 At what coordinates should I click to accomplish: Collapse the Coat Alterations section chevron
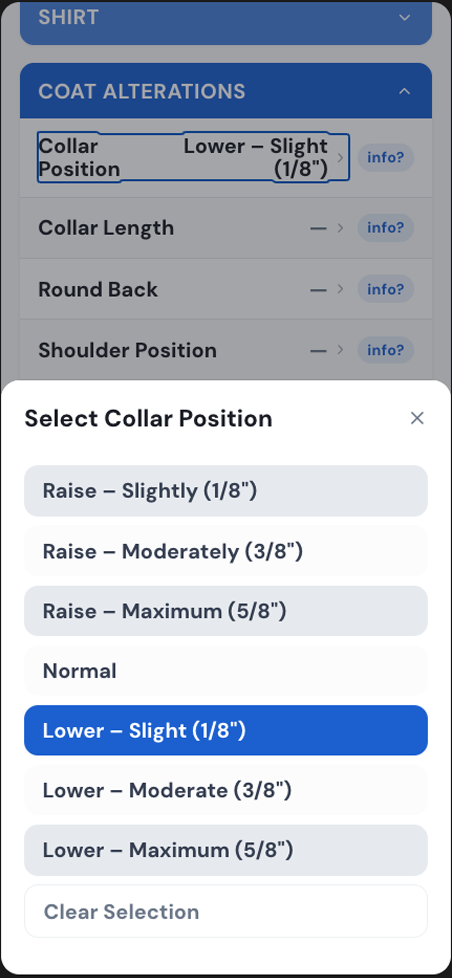click(x=404, y=91)
